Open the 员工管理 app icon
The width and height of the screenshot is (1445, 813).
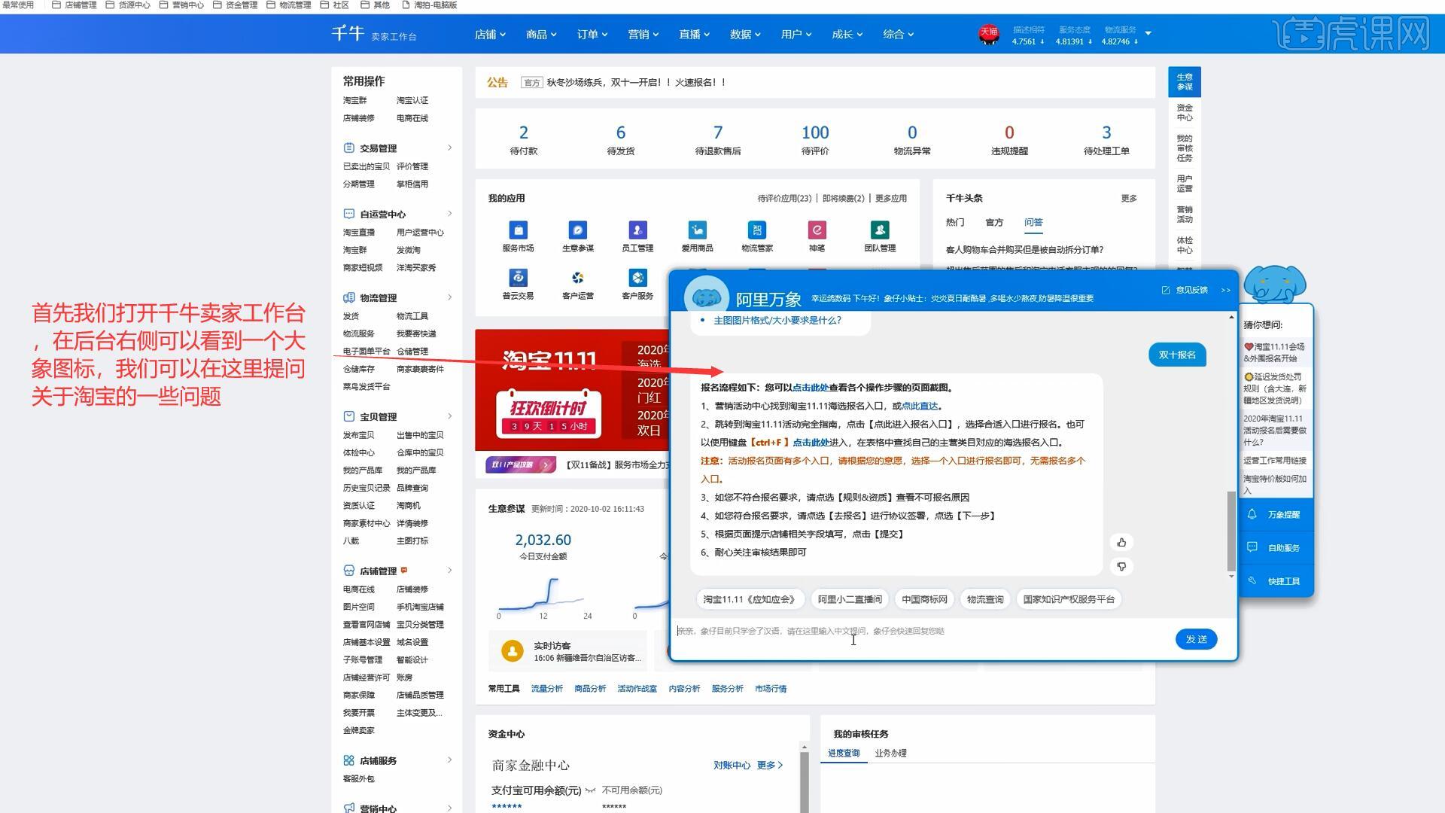[637, 230]
